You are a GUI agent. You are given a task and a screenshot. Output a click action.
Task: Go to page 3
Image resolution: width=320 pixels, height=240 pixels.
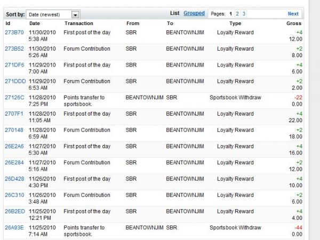[x=244, y=14]
